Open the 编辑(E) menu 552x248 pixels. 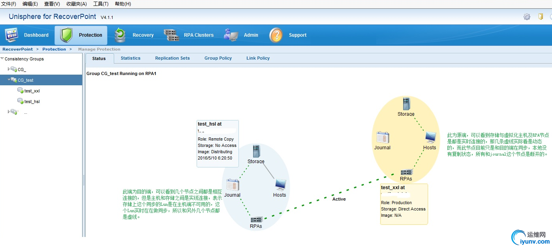click(x=30, y=4)
